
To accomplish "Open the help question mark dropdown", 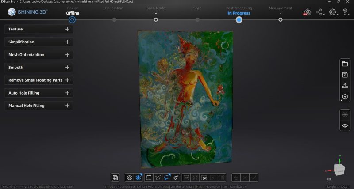I will [346, 12].
